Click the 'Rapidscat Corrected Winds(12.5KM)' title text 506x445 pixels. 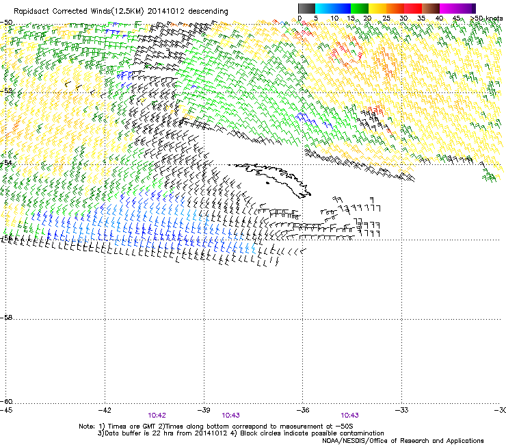click(79, 12)
